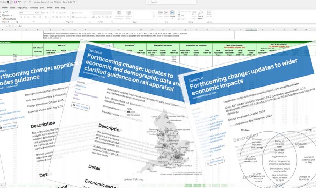Click the Redo arrow icon
The image size is (316, 188).
coord(24,2)
